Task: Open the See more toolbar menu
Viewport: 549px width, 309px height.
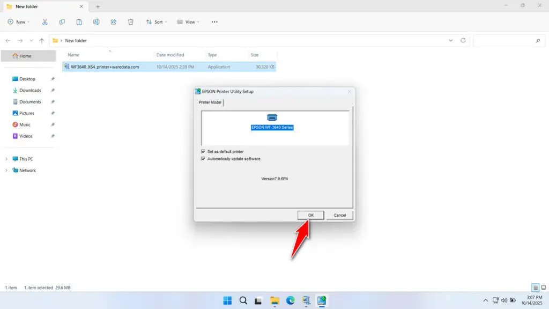Action: click(214, 21)
